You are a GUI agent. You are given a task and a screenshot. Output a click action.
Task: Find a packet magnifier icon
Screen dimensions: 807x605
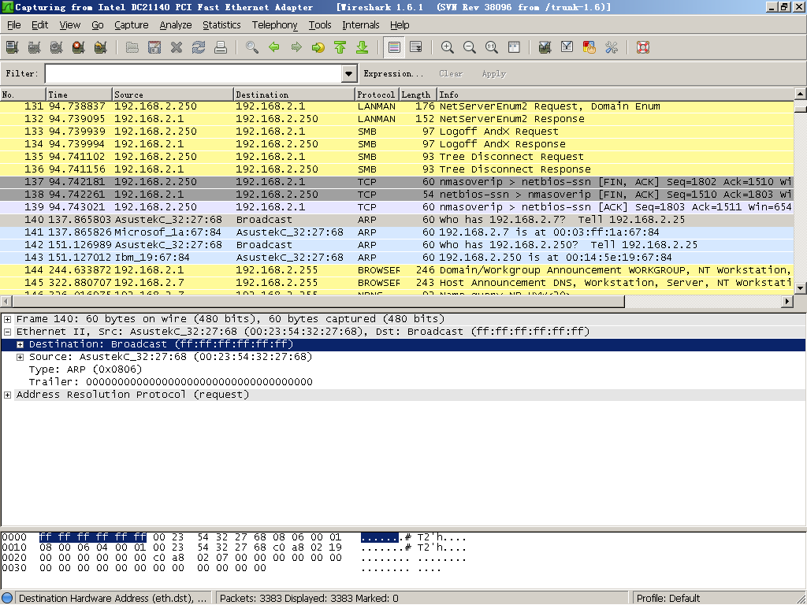pyautogui.click(x=252, y=48)
